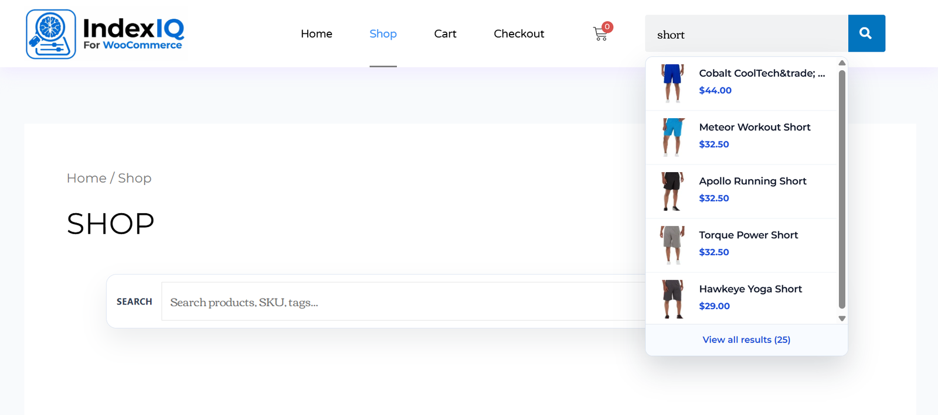
Task: Click the IndexIQ logo icon
Action: coord(51,34)
